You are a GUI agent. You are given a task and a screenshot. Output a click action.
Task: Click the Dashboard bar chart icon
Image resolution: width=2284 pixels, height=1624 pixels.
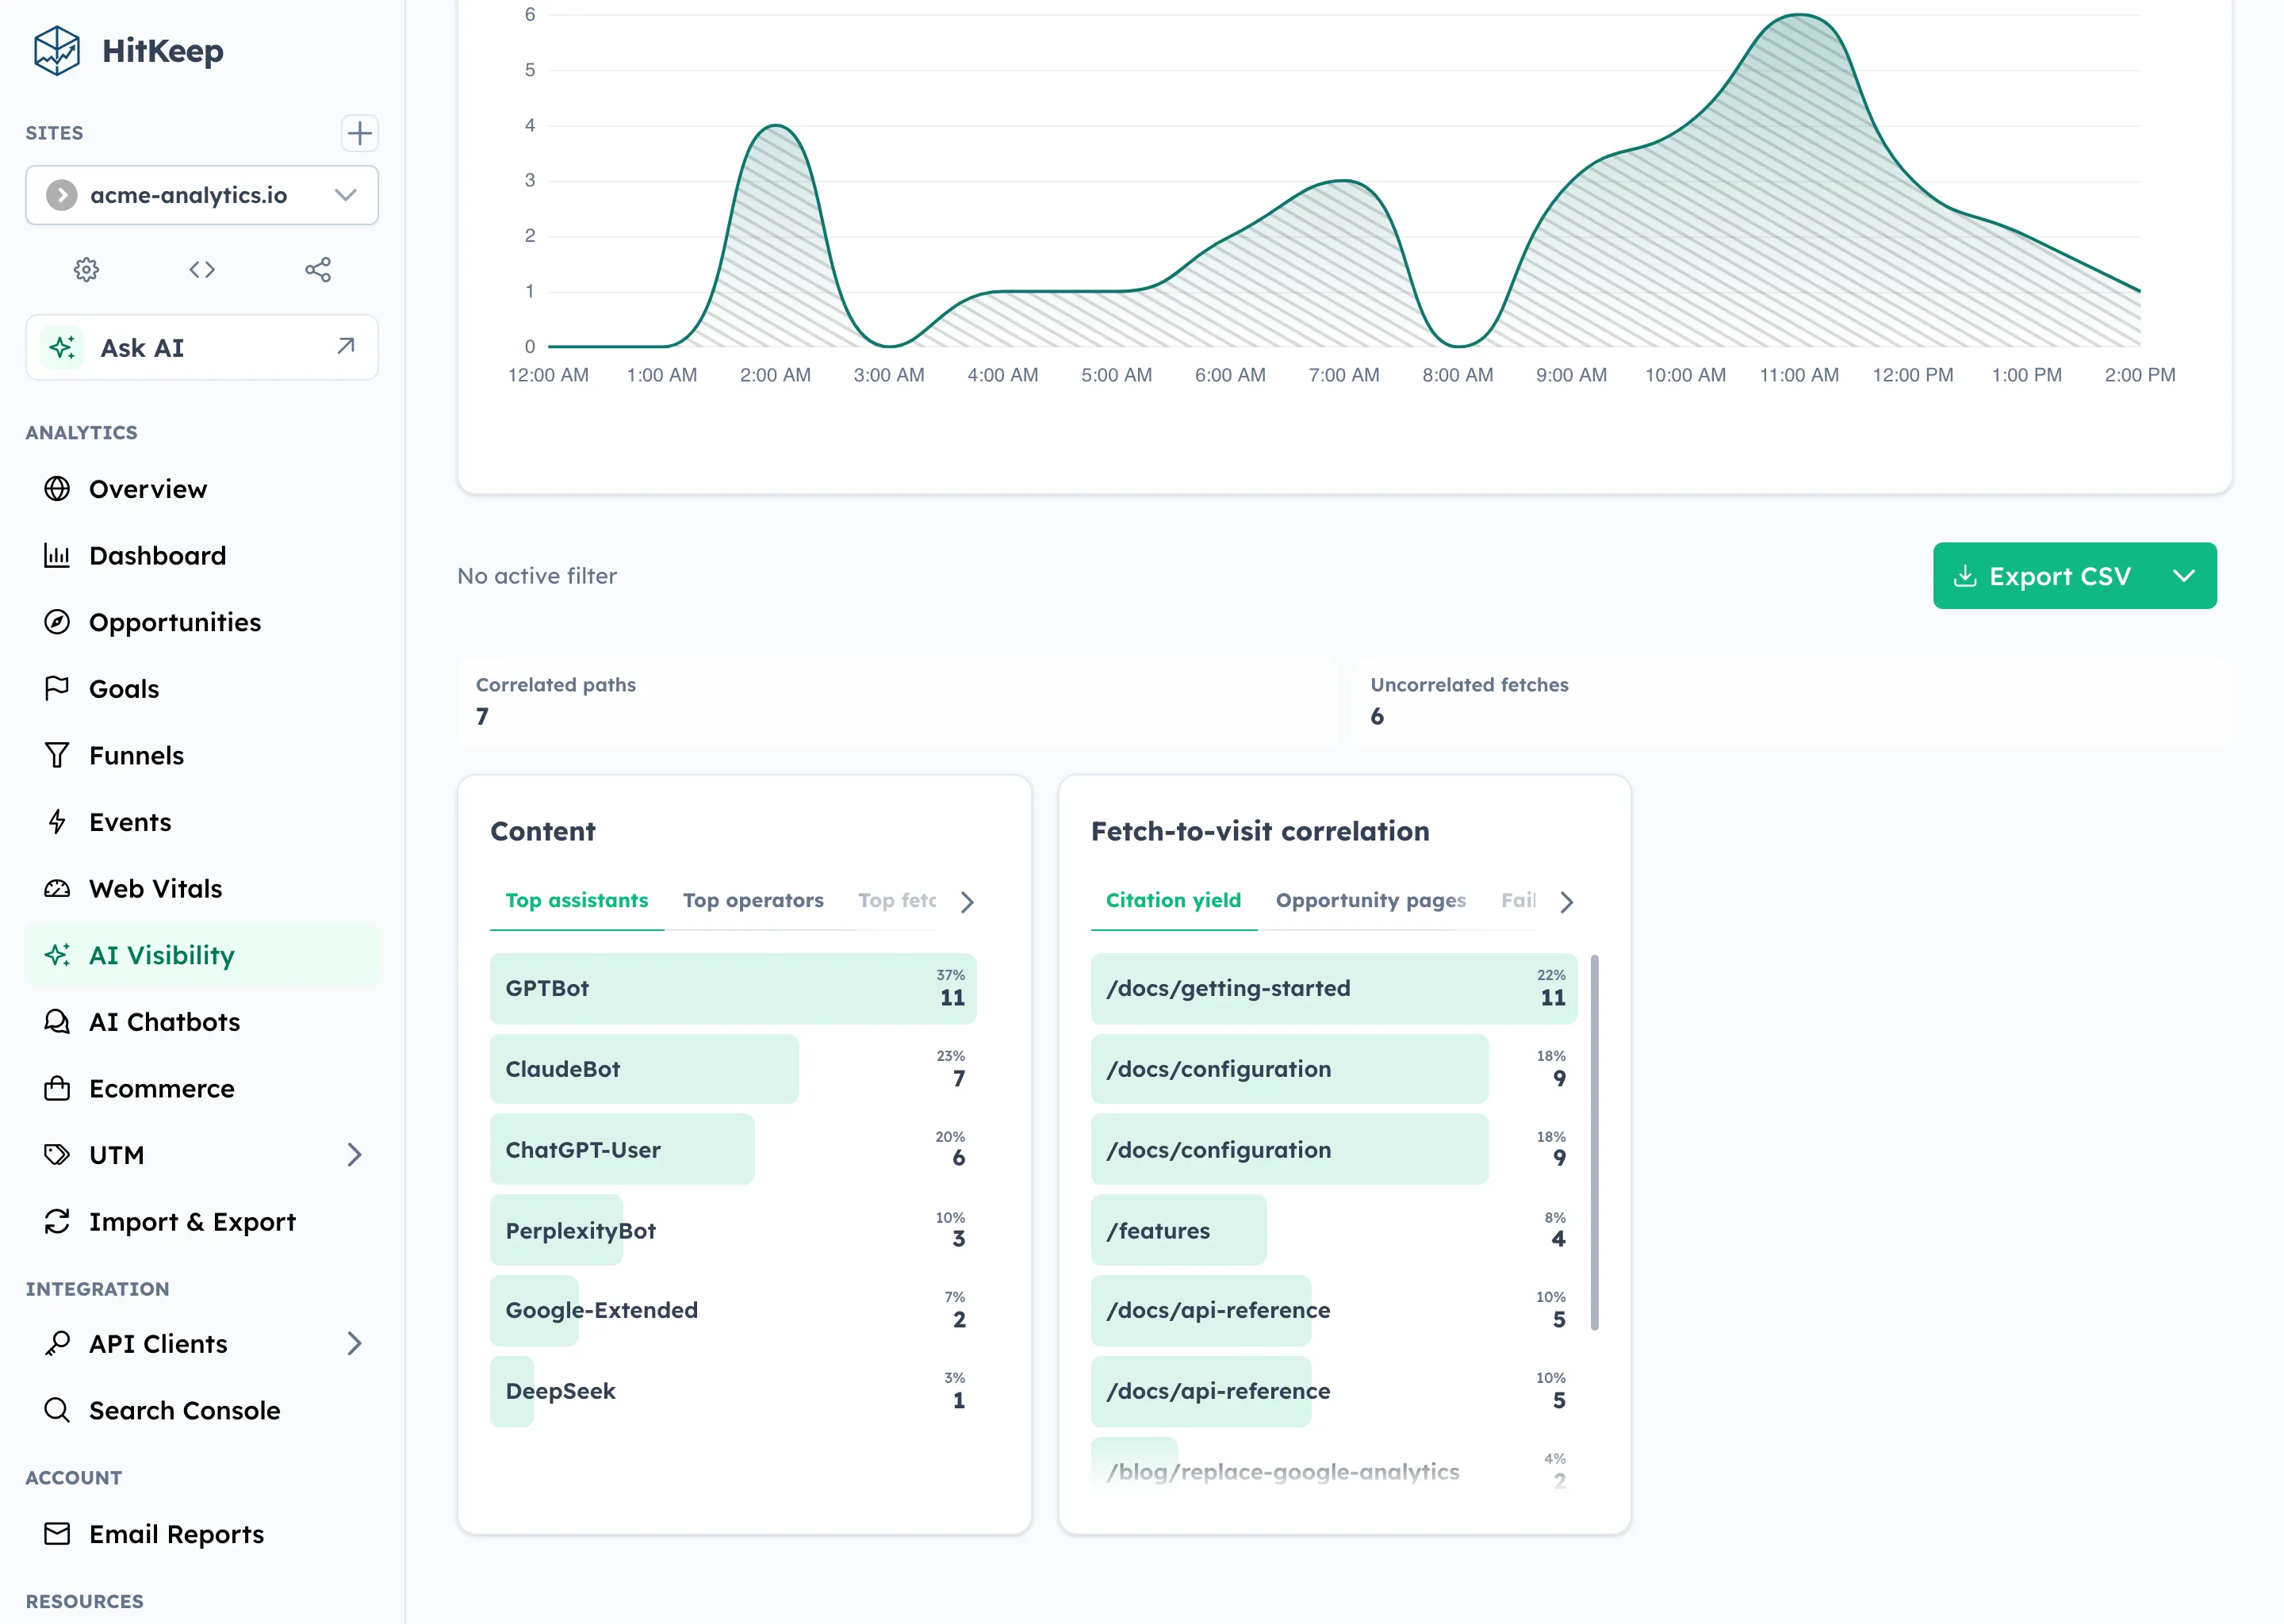click(57, 555)
